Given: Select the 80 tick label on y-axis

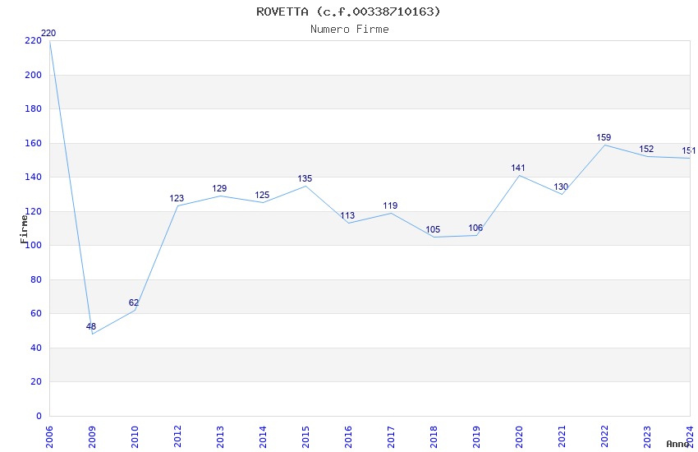Looking at the screenshot, I should pos(35,279).
